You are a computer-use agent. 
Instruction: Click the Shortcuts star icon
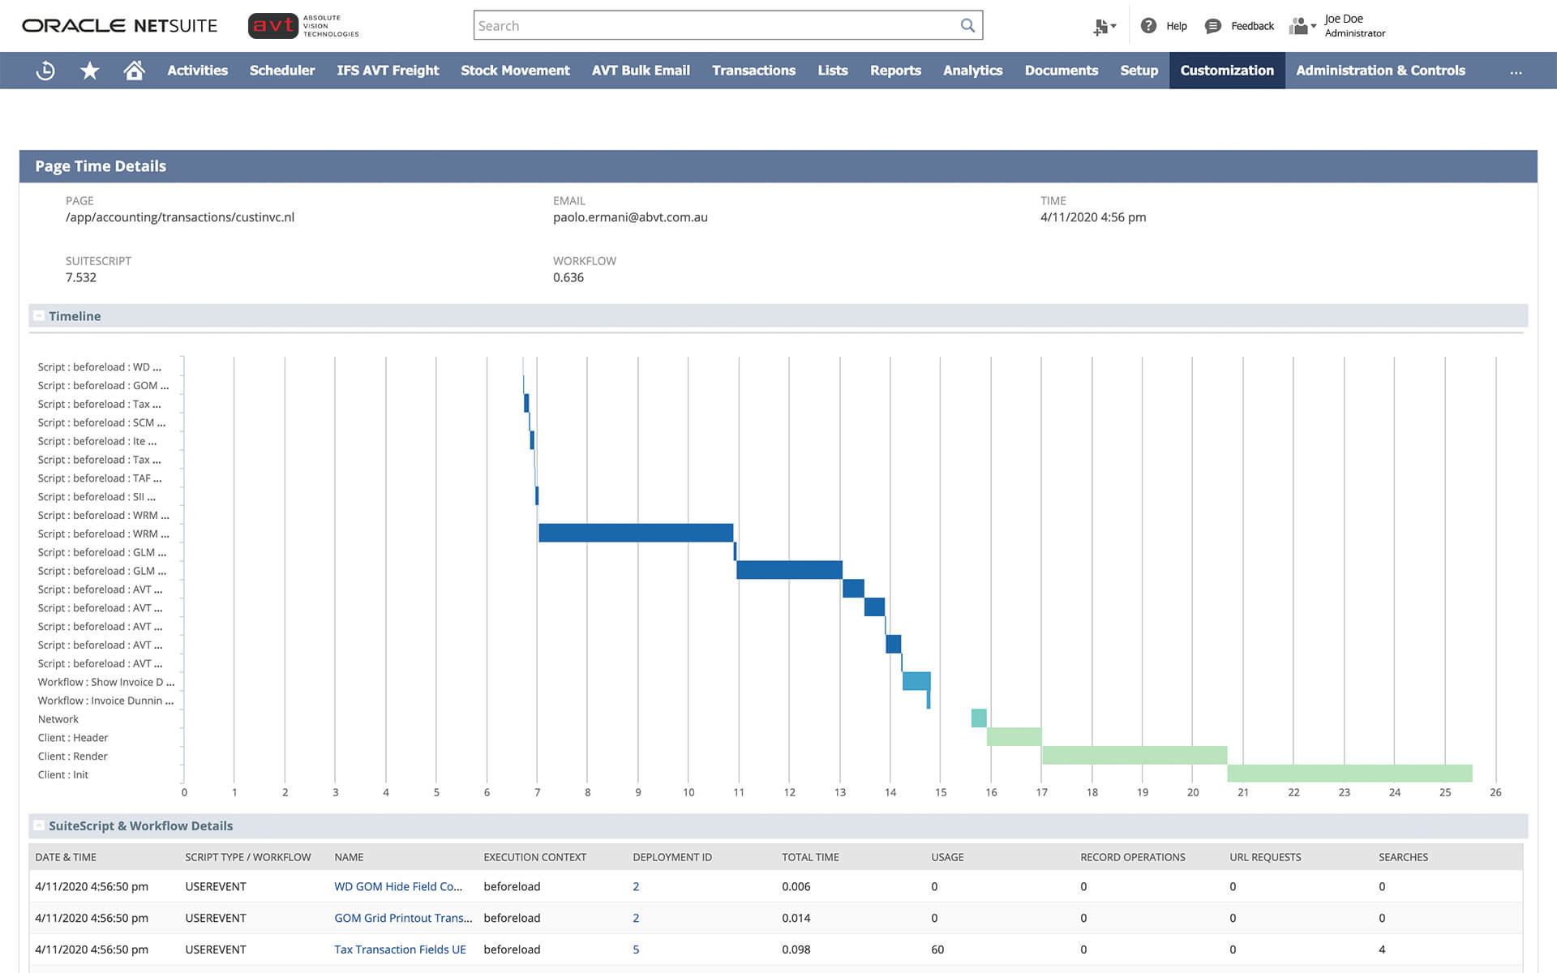(x=90, y=71)
